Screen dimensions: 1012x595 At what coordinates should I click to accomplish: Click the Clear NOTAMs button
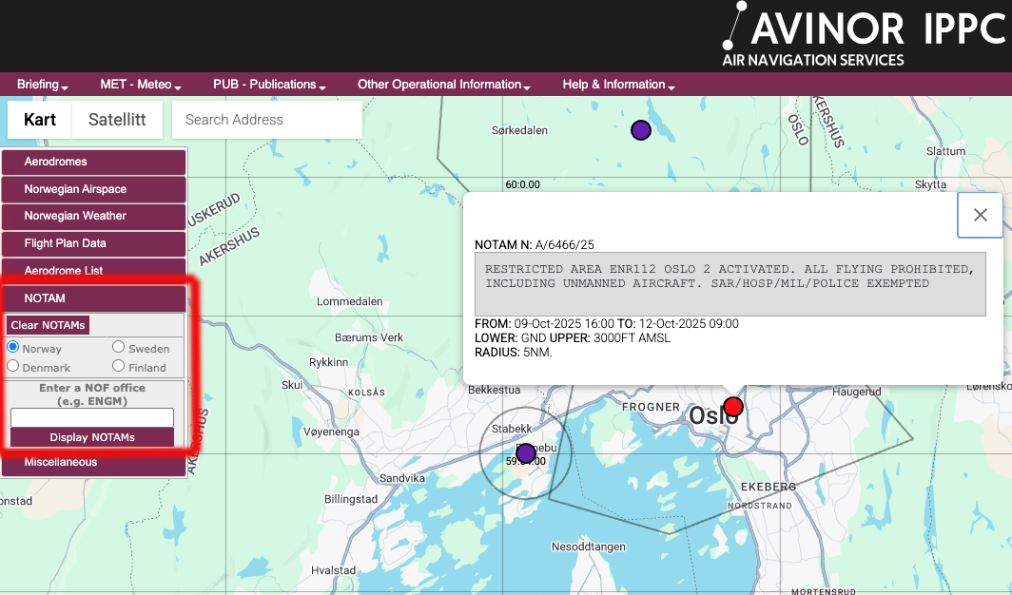[48, 325]
